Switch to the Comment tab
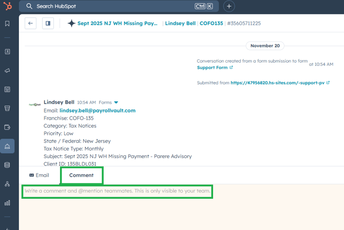The height and width of the screenshot is (230, 344). tap(82, 175)
